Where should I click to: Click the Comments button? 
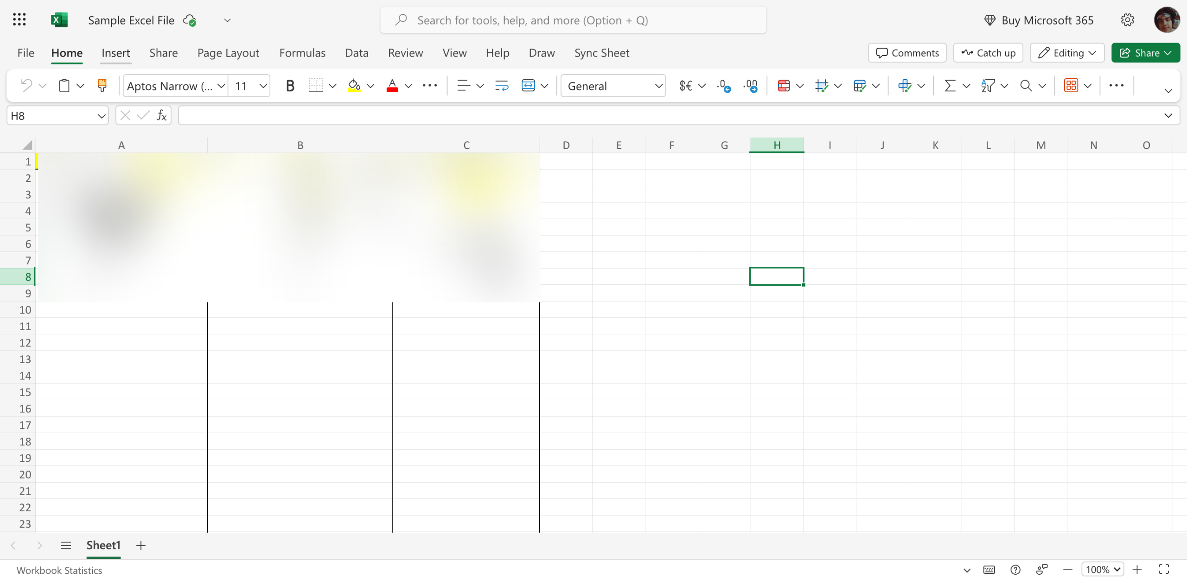tap(907, 53)
